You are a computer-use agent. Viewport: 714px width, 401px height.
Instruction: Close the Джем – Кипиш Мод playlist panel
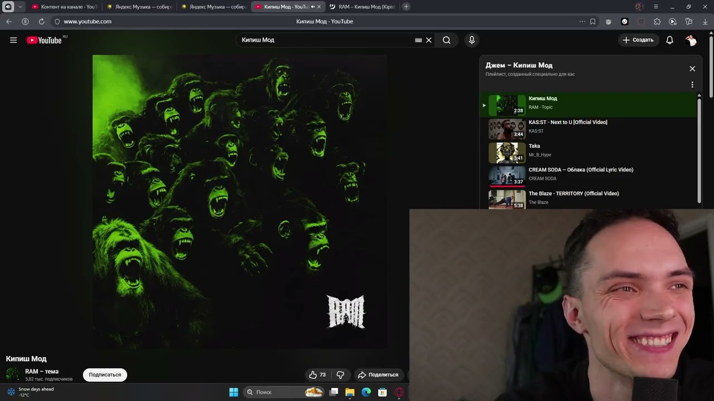point(692,69)
